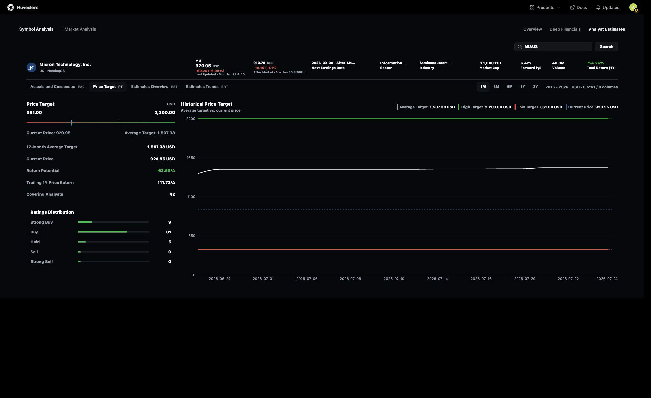
Task: Click the Semiconductors industry label
Action: (435, 63)
